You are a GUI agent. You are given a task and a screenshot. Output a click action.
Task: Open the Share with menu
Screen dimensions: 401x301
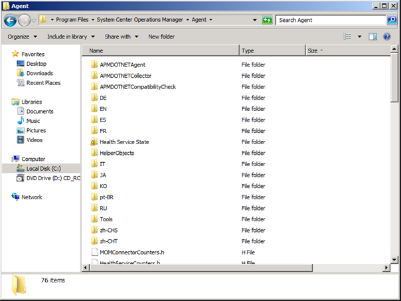(x=121, y=37)
